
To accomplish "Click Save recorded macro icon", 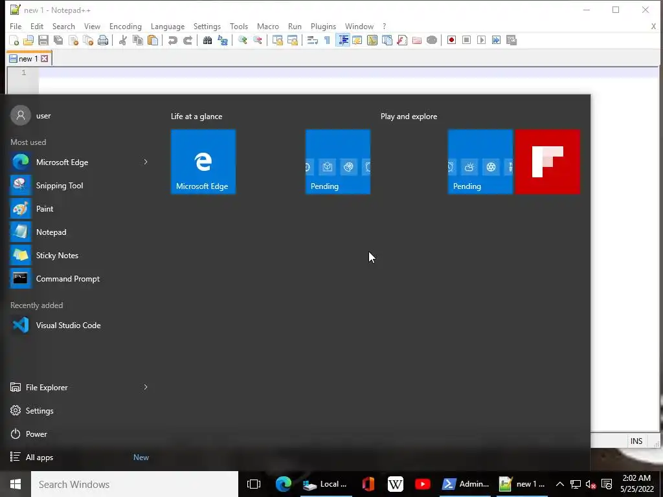I will tap(511, 40).
